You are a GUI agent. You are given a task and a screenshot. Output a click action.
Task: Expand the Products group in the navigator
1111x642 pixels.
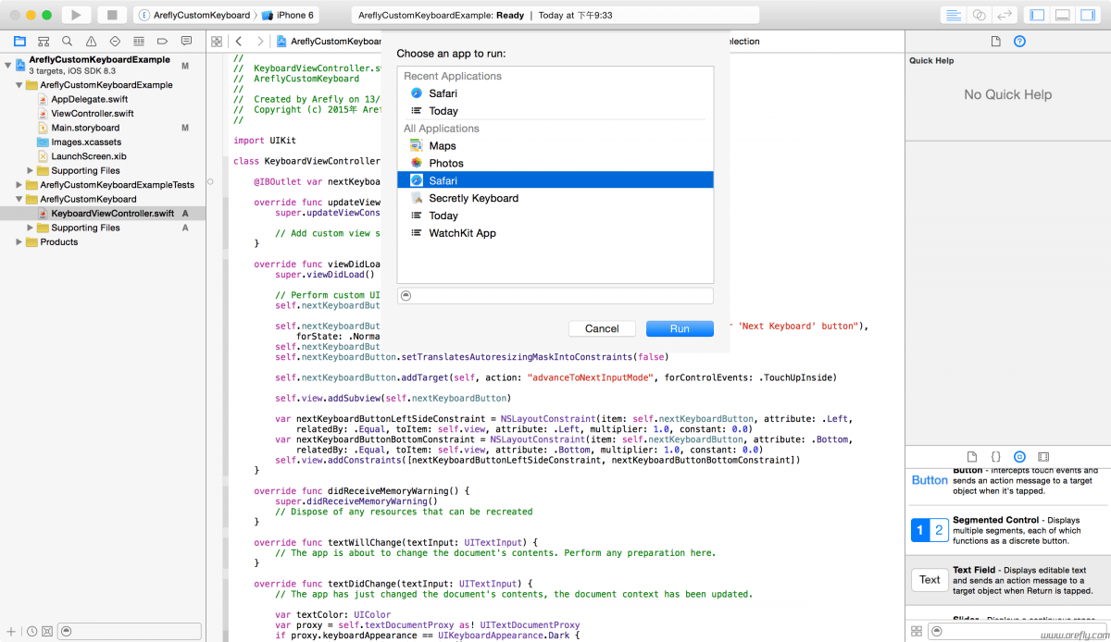(x=17, y=242)
